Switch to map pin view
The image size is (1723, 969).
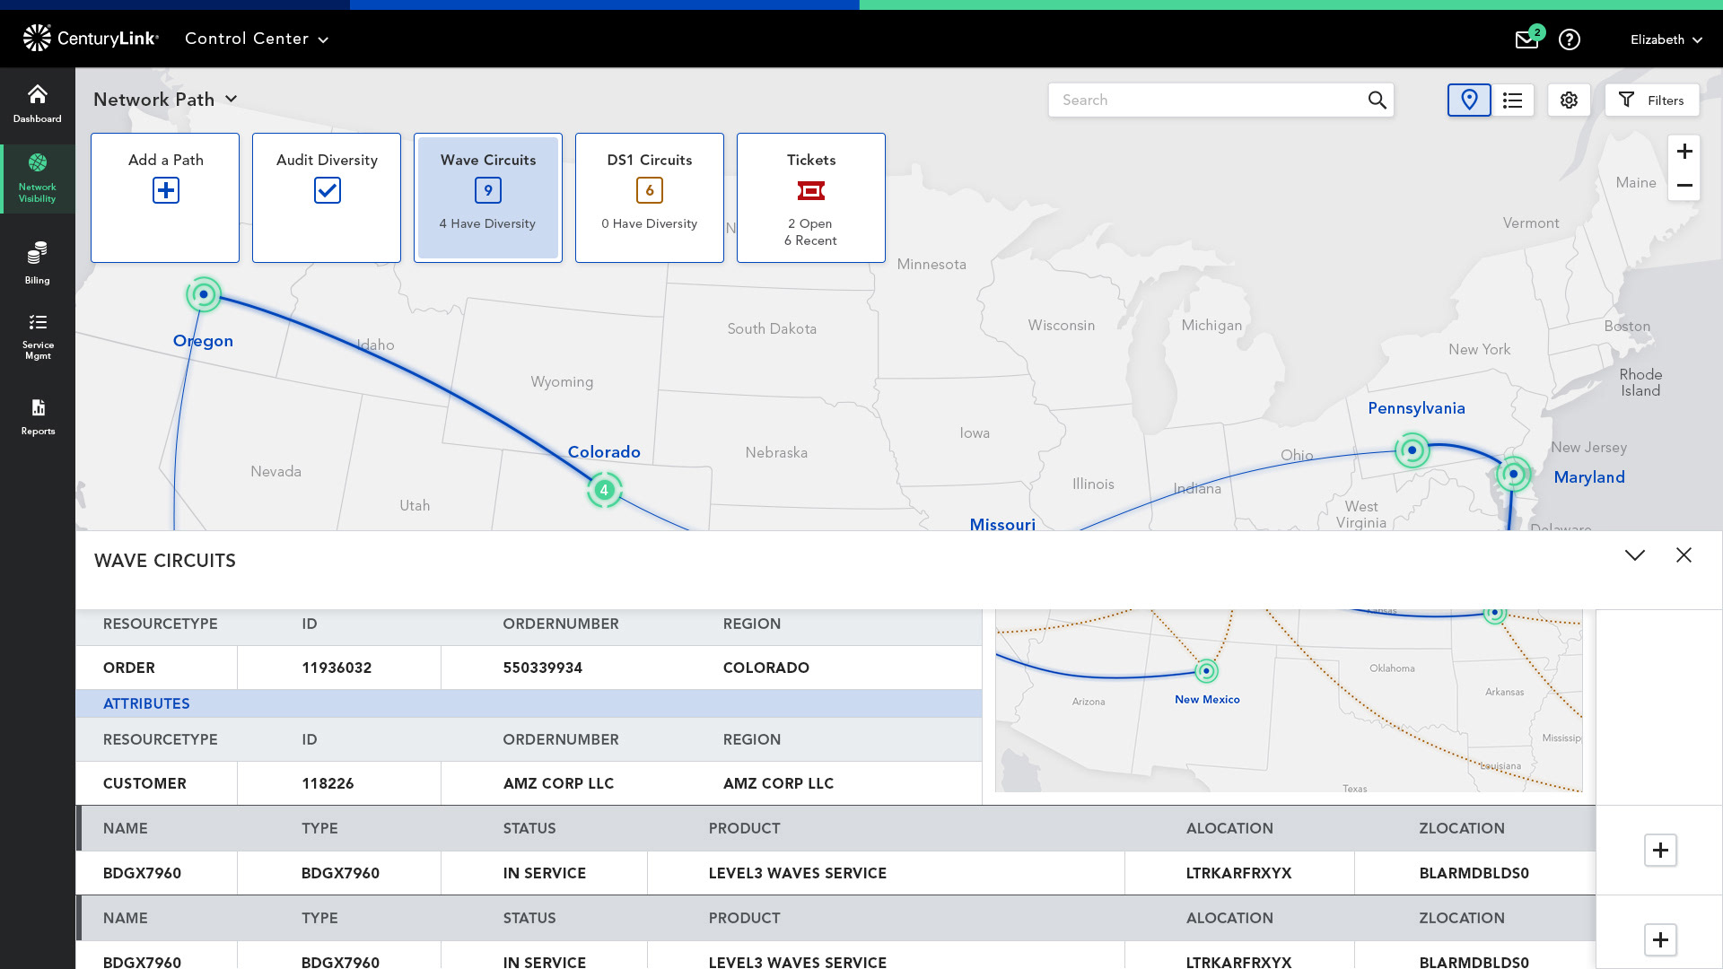click(1469, 100)
